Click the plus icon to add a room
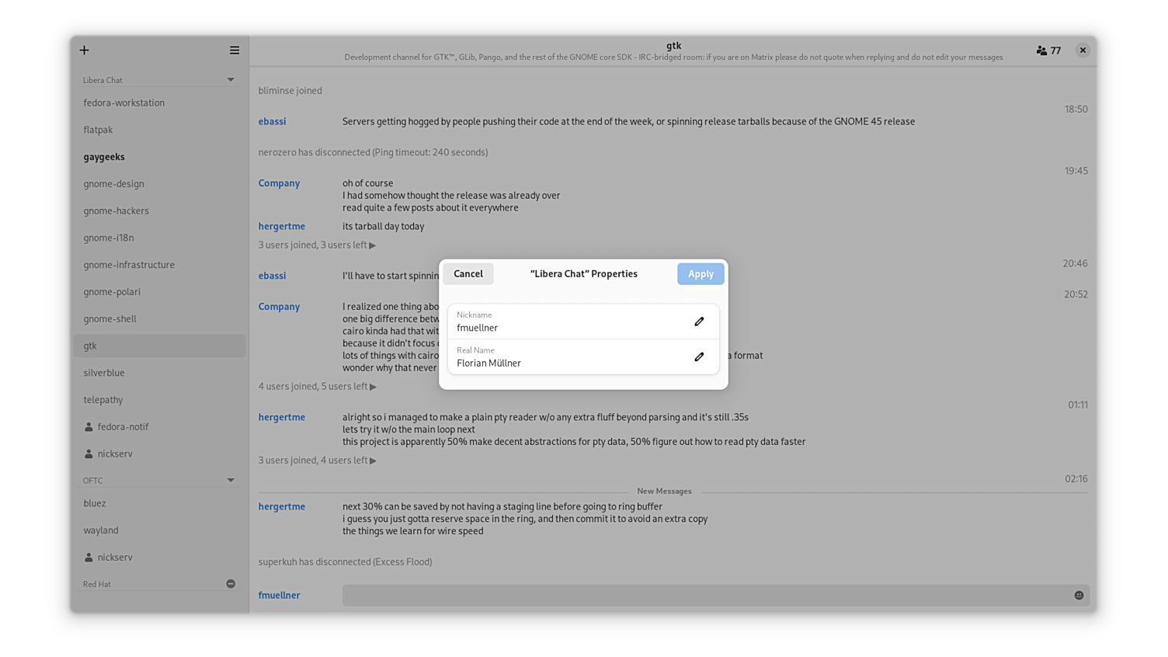 (x=84, y=50)
